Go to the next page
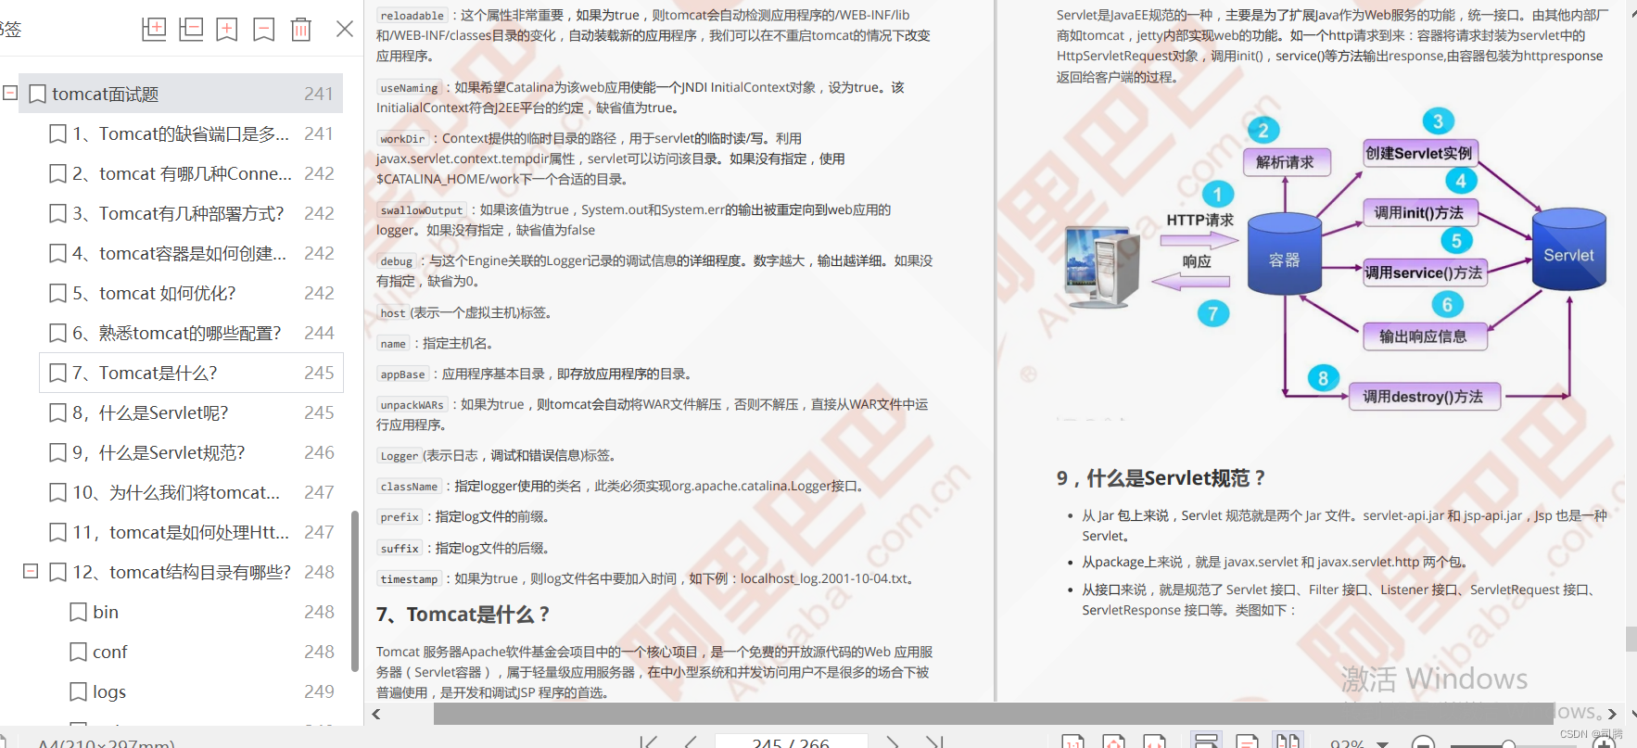Screen dimensions: 1637x748 pyautogui.click(x=892, y=742)
